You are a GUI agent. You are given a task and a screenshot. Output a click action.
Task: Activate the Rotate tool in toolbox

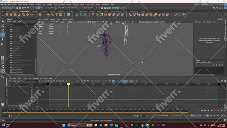tap(3, 39)
